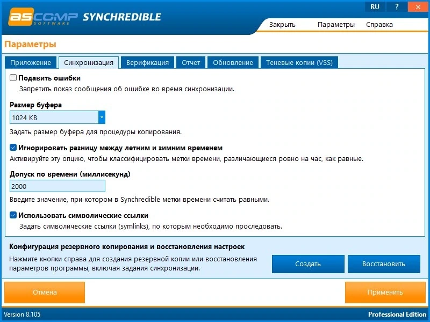Disable the Использовать символические ссылки checkbox
The width and height of the screenshot is (430, 322).
[x=13, y=215]
